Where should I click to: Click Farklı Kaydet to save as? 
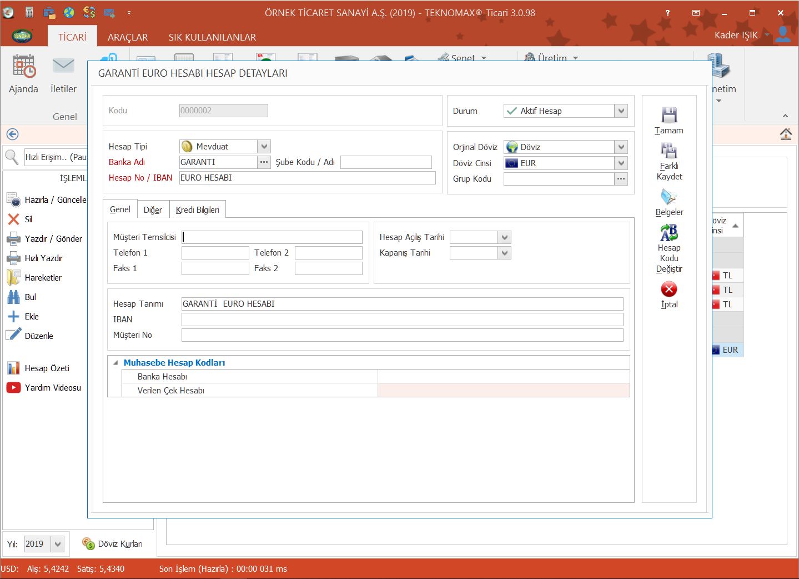[669, 162]
